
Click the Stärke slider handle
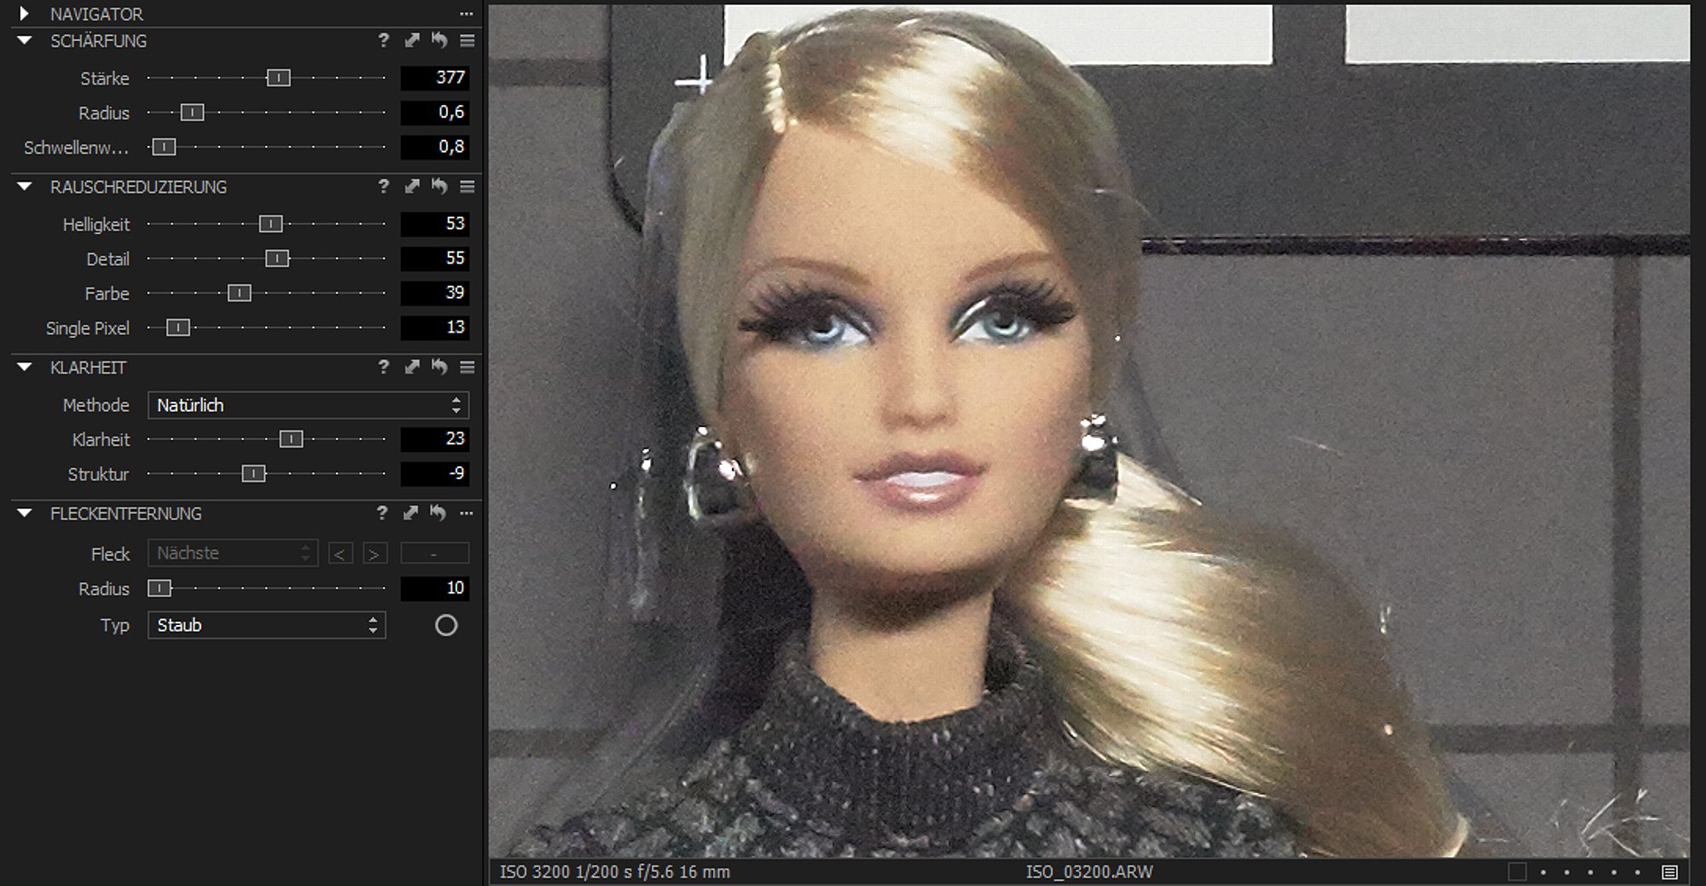[x=278, y=78]
